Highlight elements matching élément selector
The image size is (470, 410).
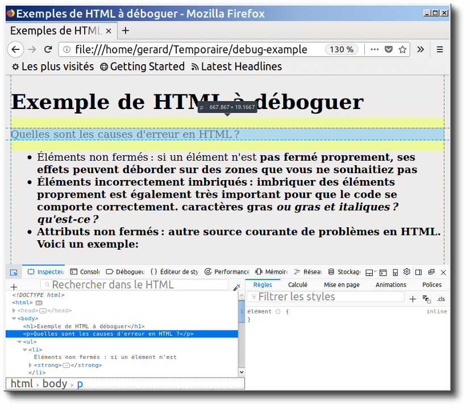(278, 311)
